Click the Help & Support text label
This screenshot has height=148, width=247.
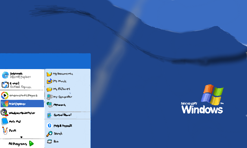click(63, 126)
